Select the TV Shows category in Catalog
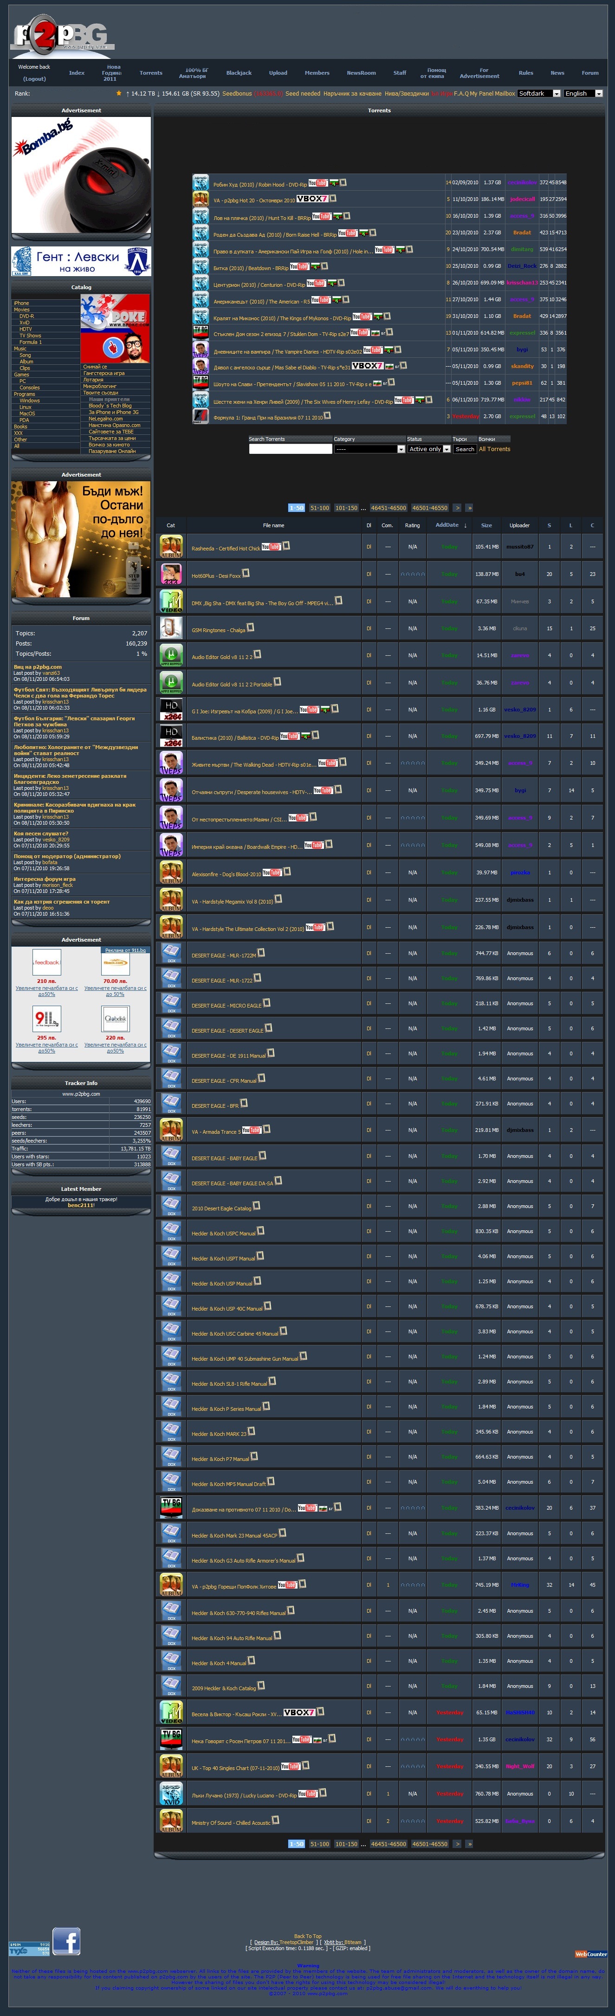 (x=31, y=336)
